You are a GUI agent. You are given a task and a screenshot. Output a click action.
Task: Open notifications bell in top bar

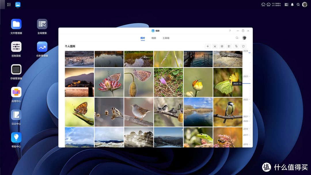click(292, 5)
